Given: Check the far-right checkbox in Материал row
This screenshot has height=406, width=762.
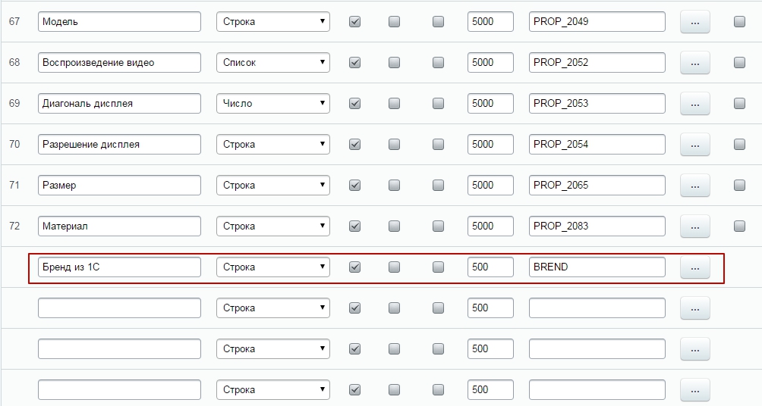Looking at the screenshot, I should coord(739,226).
